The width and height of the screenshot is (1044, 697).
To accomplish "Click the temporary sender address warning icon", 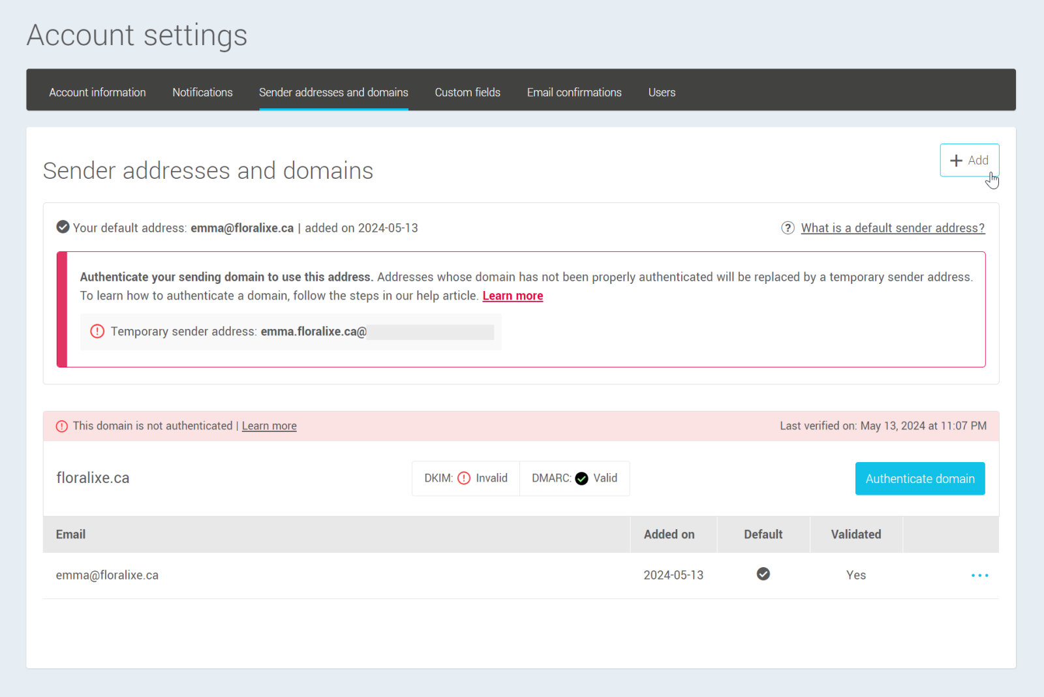I will (x=97, y=332).
